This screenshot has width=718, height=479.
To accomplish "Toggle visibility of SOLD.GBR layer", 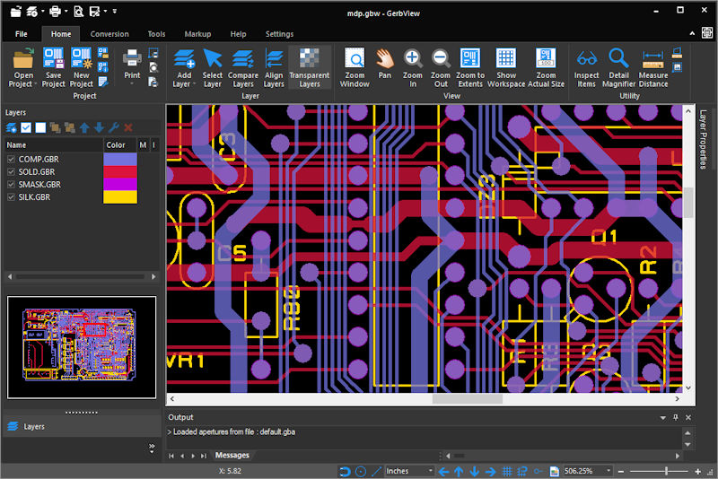I will point(12,171).
